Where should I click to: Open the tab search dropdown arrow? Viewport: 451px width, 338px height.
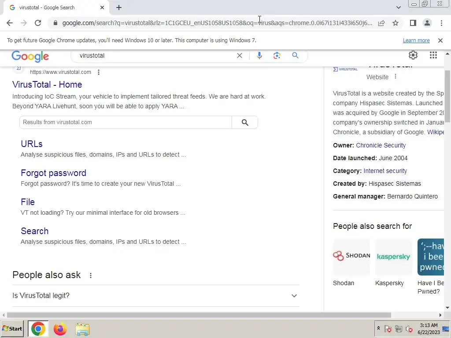pos(398,7)
